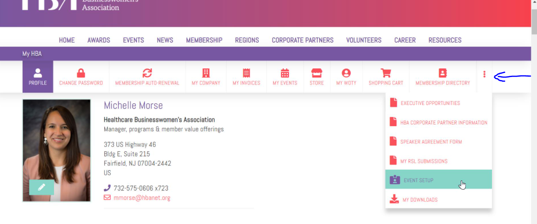Click the HBA Corporate Partner Information document icon
Image resolution: width=537 pixels, height=224 pixels.
[393, 122]
